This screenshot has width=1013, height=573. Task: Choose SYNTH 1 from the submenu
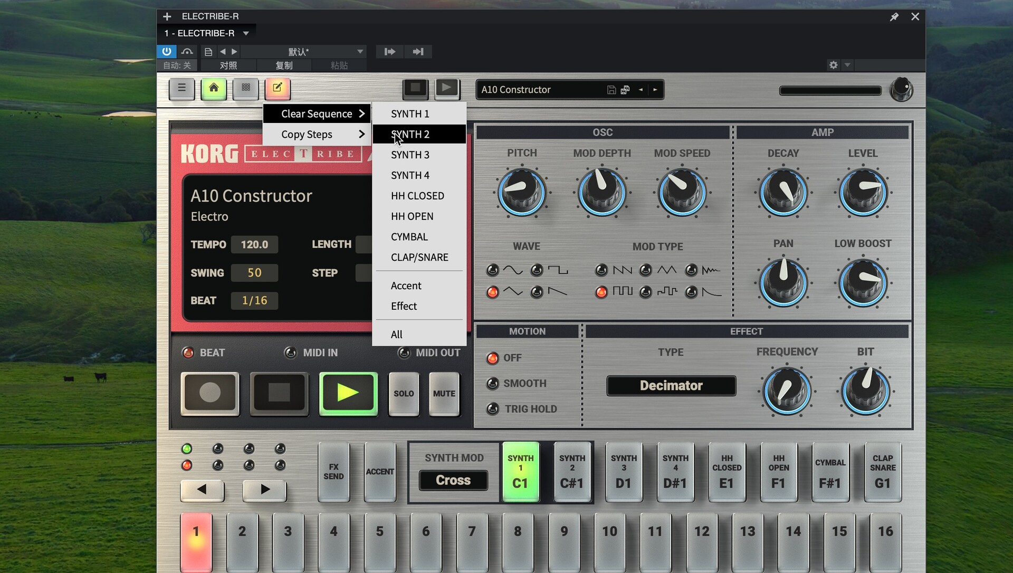419,114
